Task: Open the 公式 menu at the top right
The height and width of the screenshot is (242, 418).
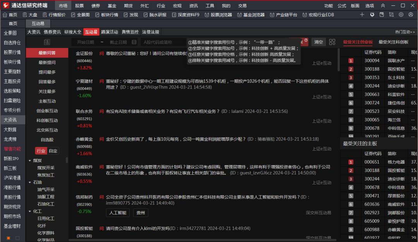Action: point(342,5)
